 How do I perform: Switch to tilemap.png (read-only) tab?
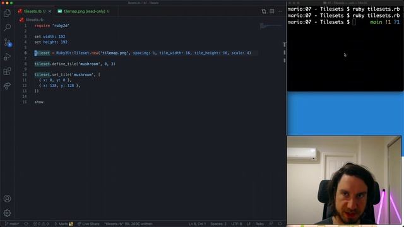(x=84, y=11)
